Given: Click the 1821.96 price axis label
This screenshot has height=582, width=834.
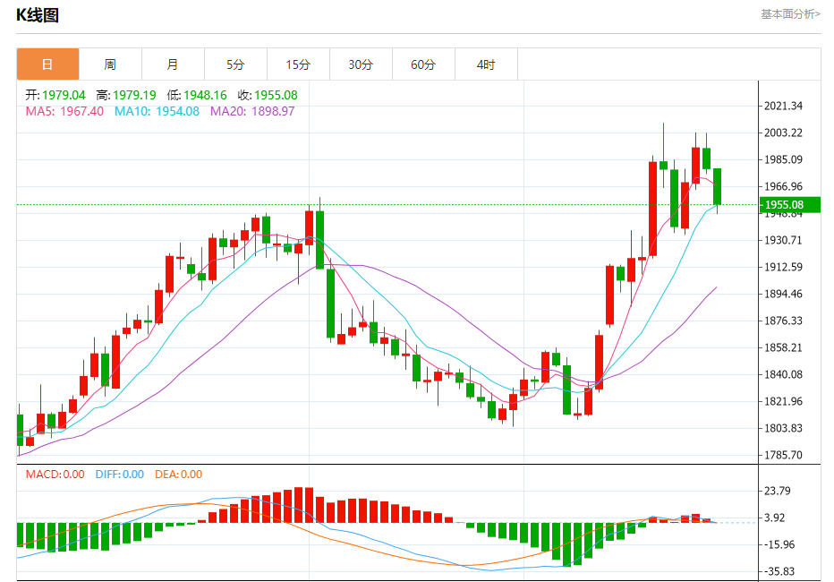Looking at the screenshot, I should tap(783, 401).
